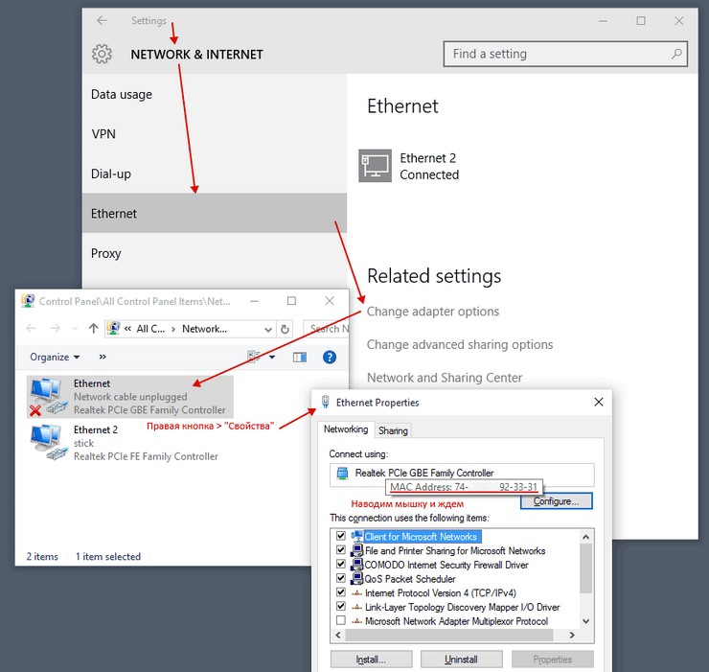Select Proxy in Settings sidebar
The width and height of the screenshot is (709, 672).
215,253
